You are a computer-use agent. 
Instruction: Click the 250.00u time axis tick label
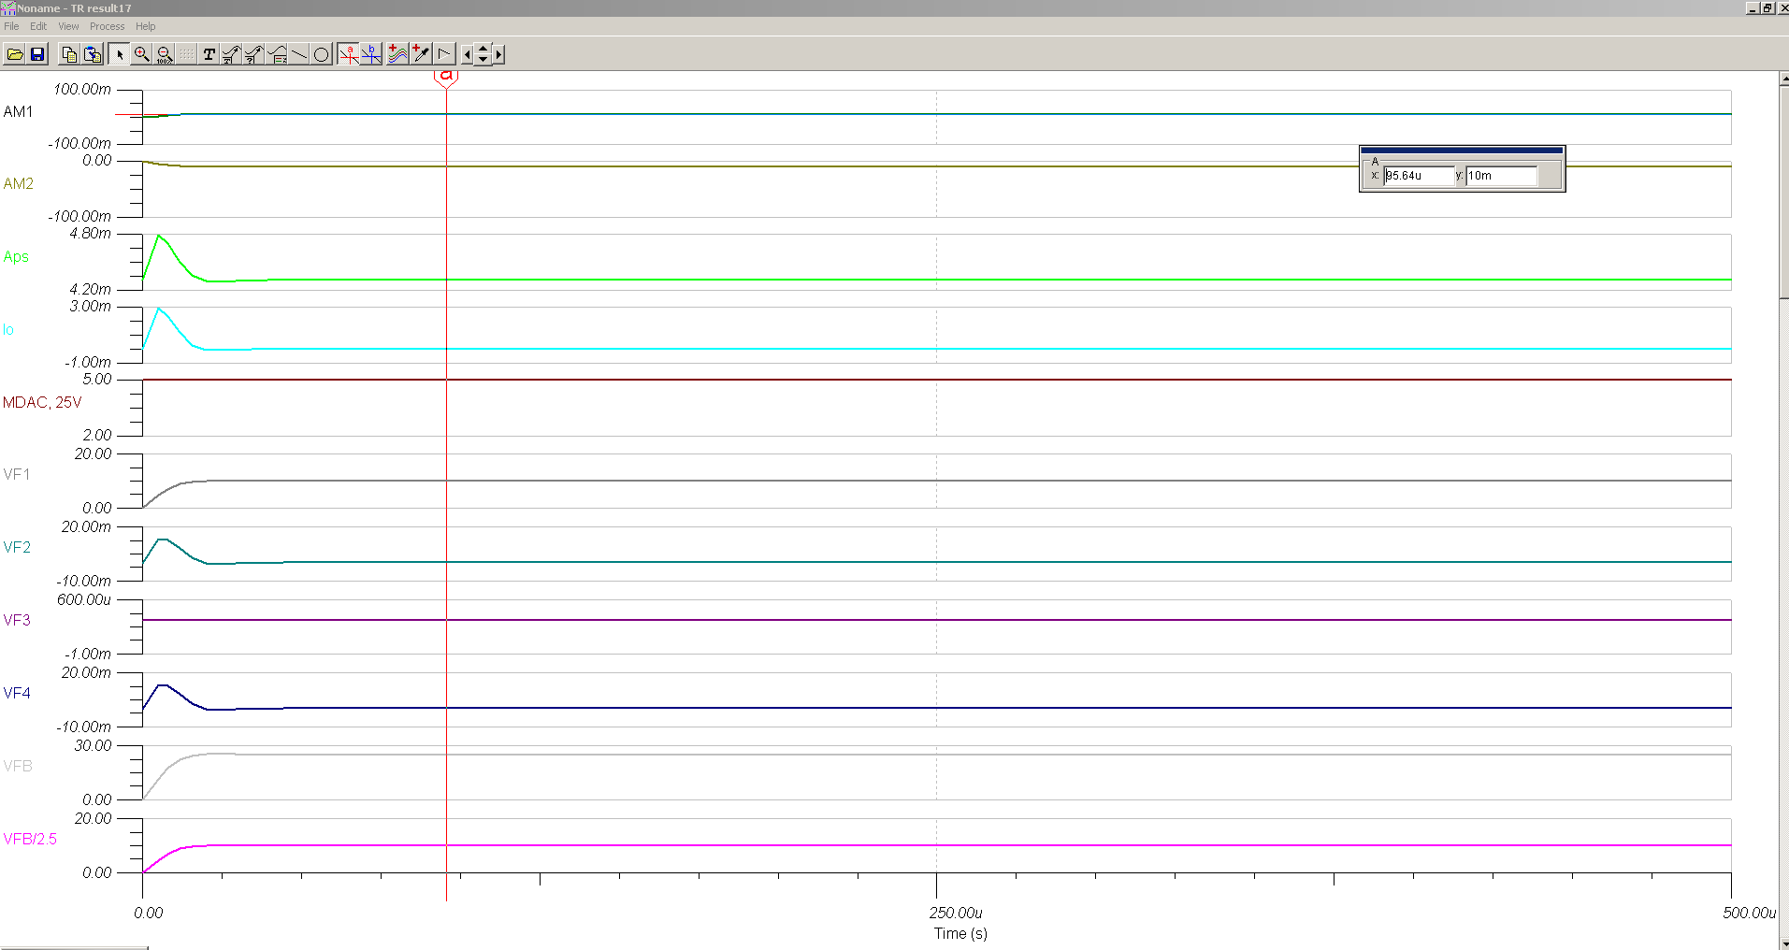[x=956, y=913]
